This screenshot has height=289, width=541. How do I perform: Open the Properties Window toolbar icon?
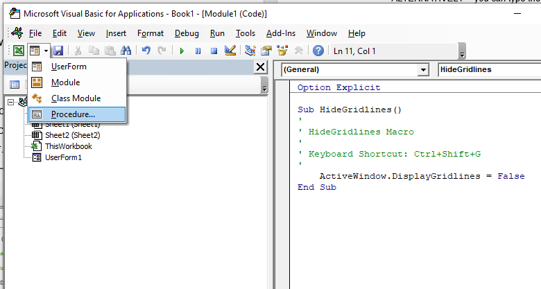click(x=266, y=51)
